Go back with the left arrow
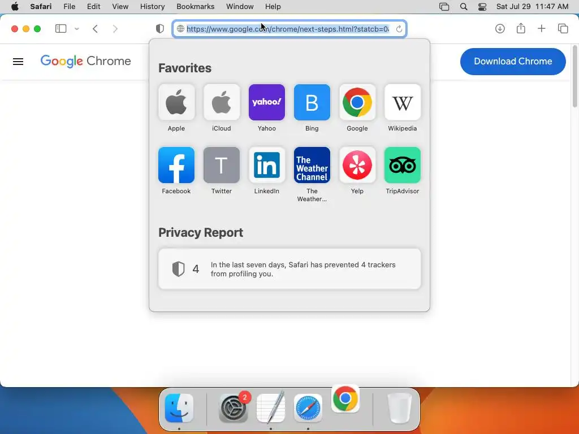 point(95,29)
